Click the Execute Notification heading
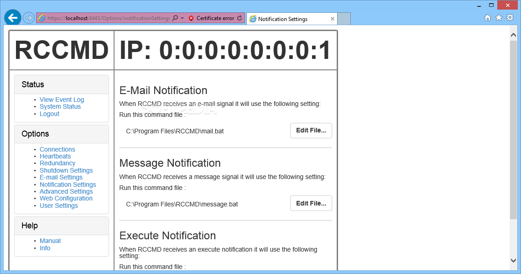This screenshot has width=521, height=274. point(167,236)
